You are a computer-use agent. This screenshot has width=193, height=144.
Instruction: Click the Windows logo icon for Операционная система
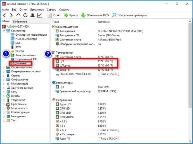[x=8, y=71]
